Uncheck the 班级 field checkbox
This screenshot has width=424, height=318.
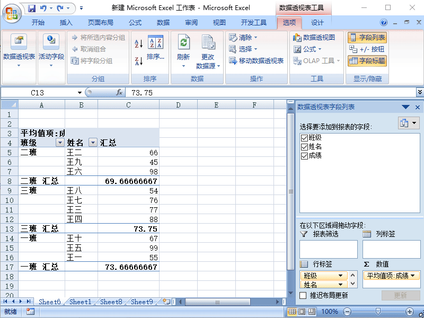pyautogui.click(x=304, y=138)
